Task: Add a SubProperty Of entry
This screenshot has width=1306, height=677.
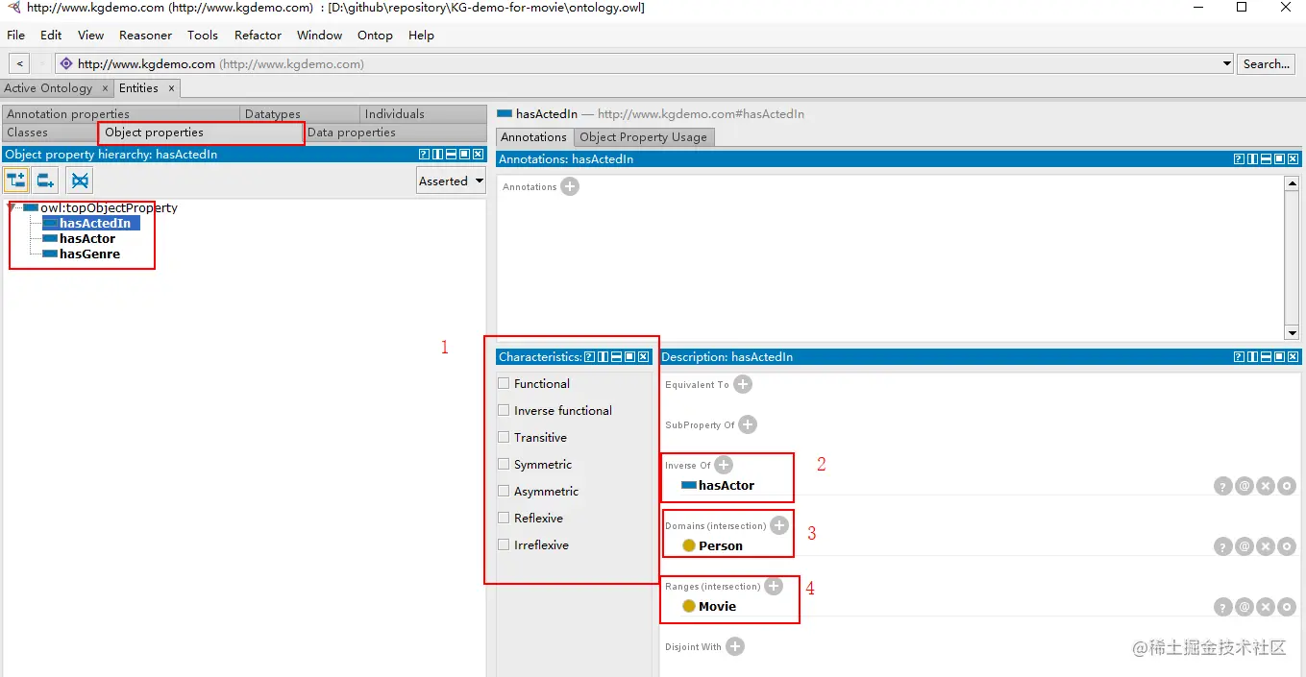Action: tap(748, 424)
